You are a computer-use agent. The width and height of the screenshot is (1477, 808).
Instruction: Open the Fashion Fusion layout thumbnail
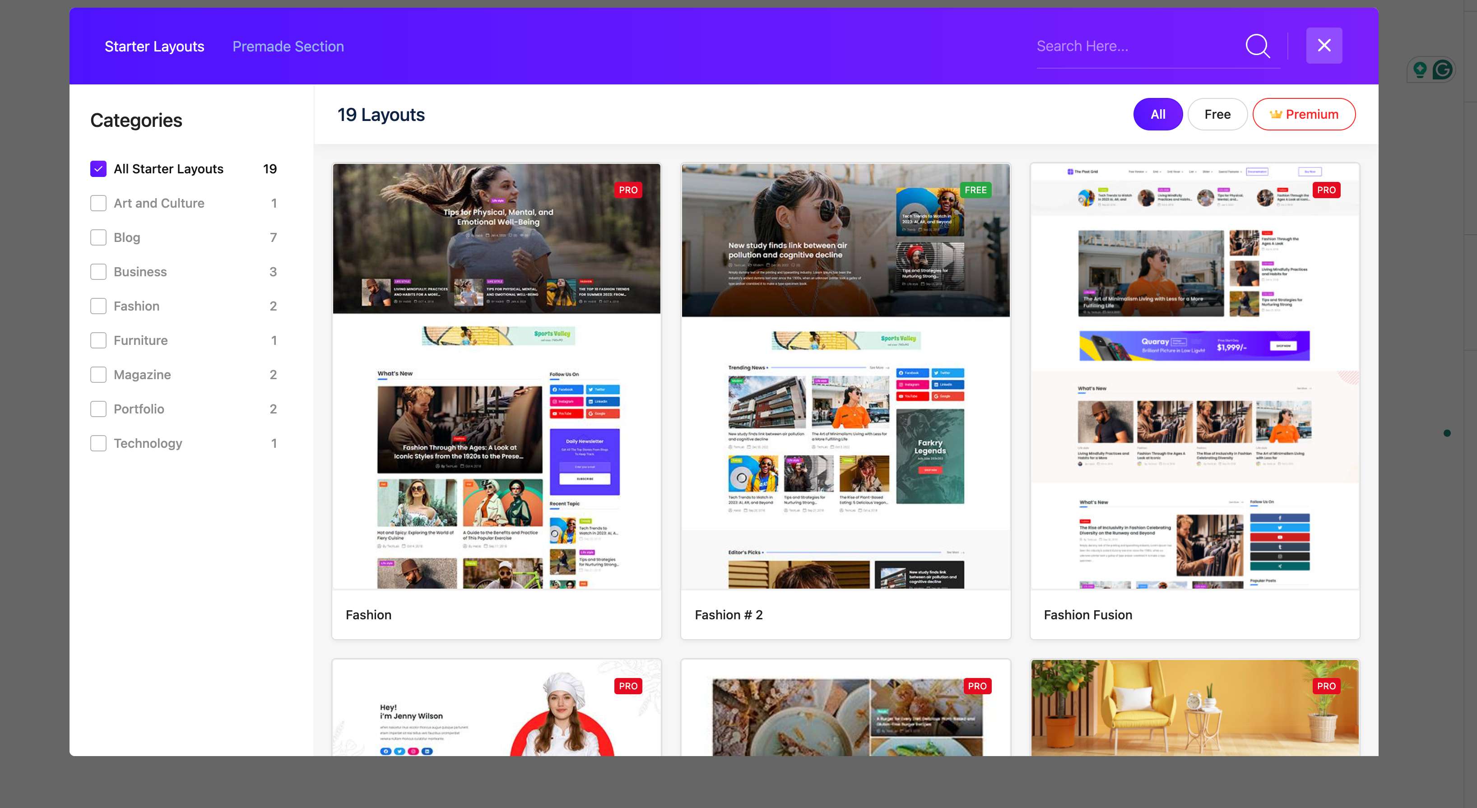point(1195,376)
